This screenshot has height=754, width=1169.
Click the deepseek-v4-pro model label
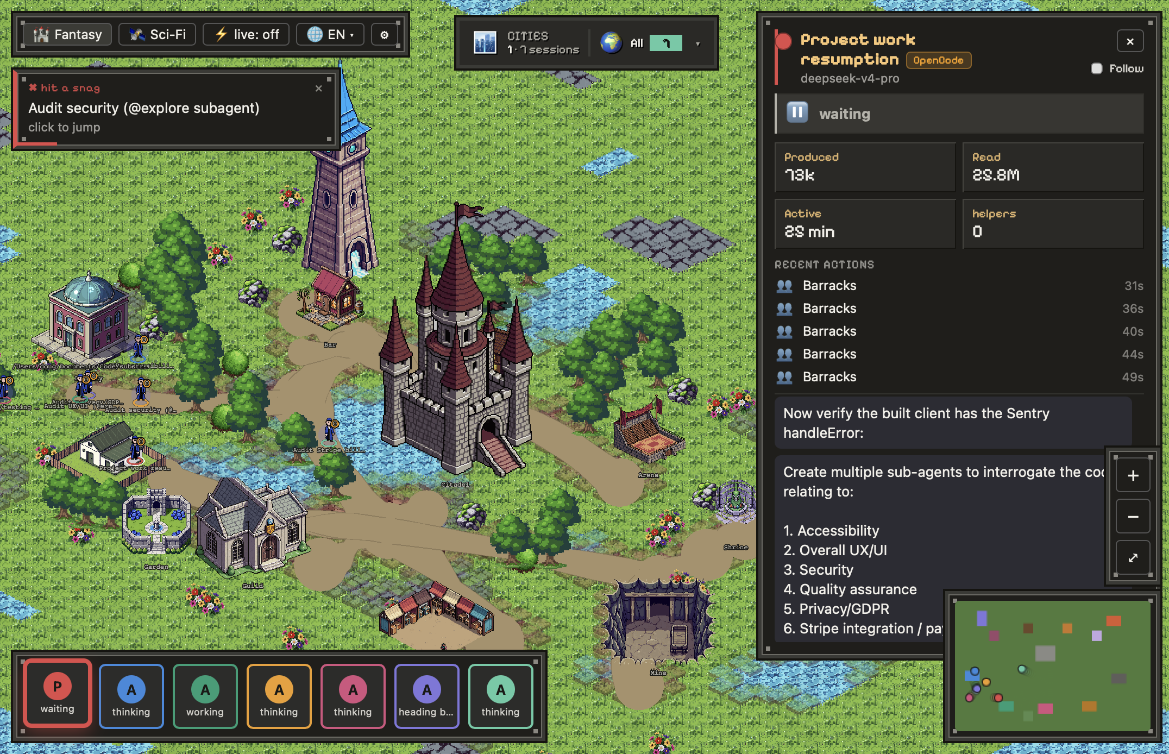[x=850, y=78]
